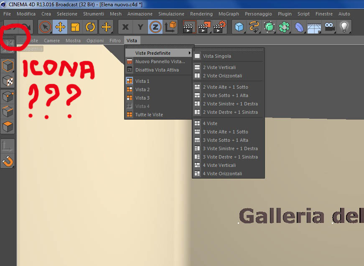Open the blue deformer objects icon
This screenshot has height=266, width=364.
pos(299,27)
